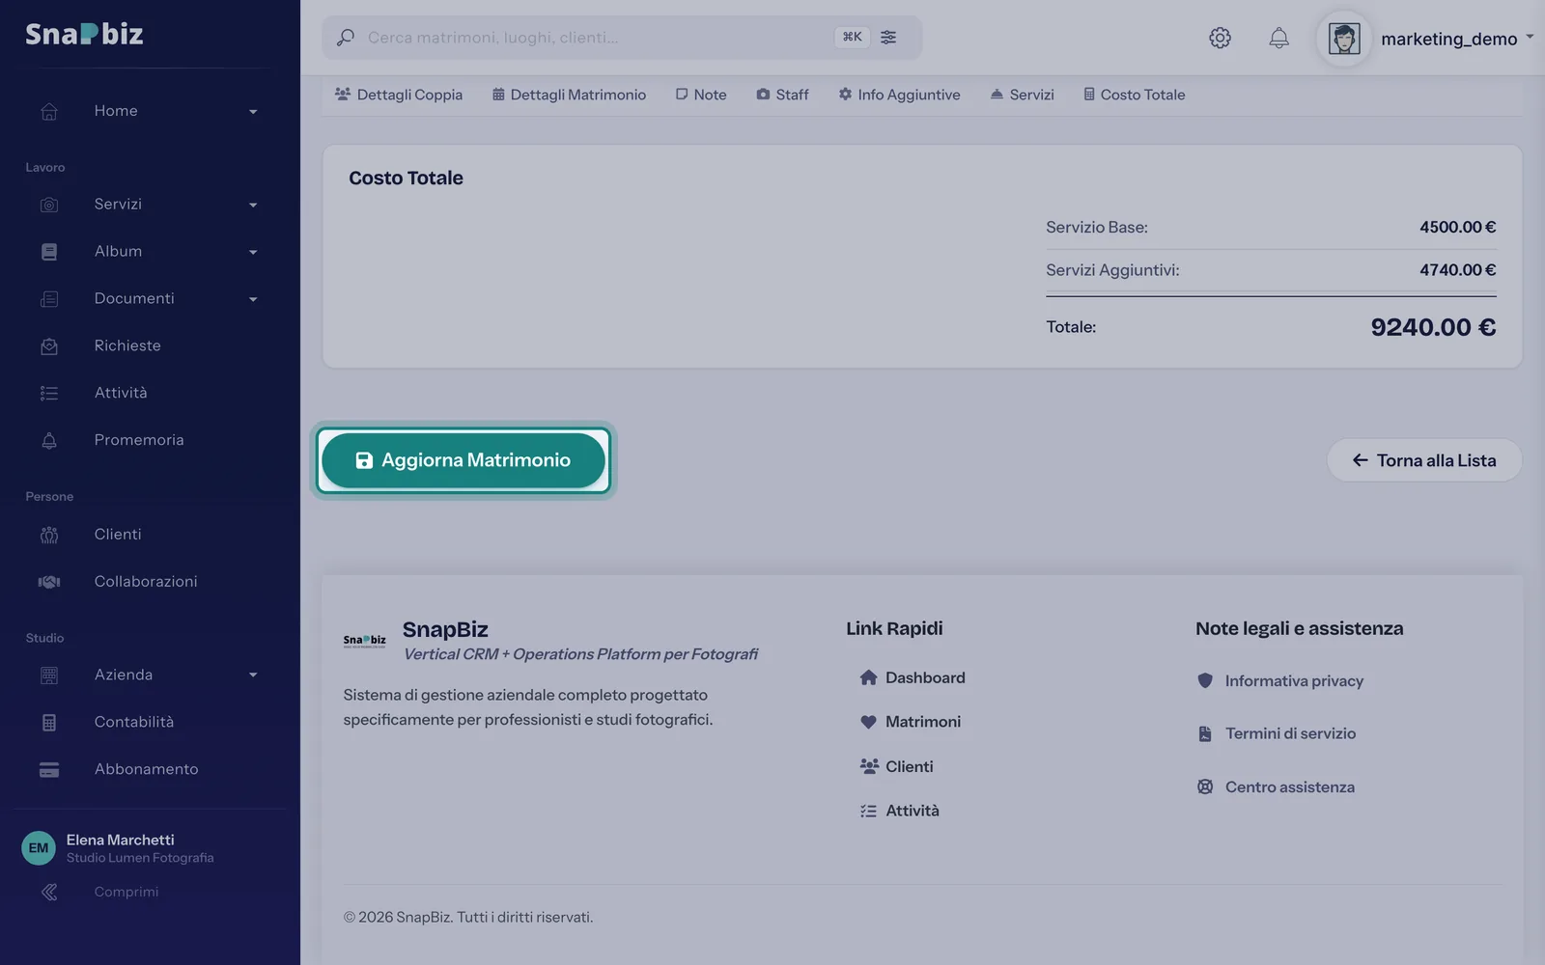The image size is (1545, 965).
Task: Click the Aggiorna Matrimonio button
Action: [463, 460]
